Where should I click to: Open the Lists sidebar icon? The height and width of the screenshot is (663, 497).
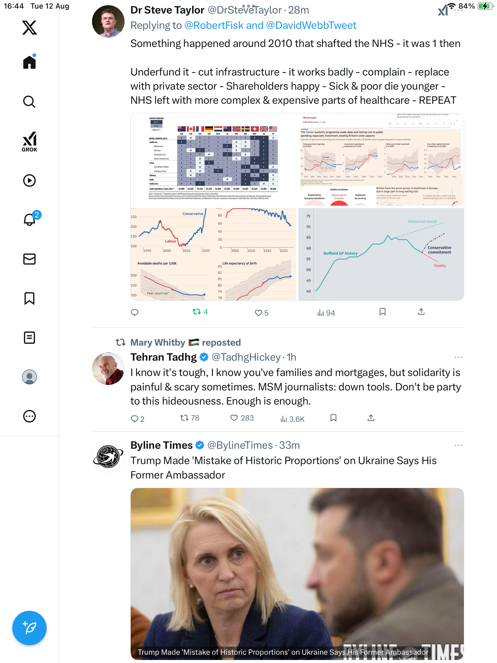29,338
